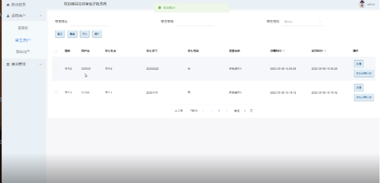The image size is (380, 183).
Task: Focus the 学生姓名 search input
Action: pyautogui.click(x=89, y=22)
